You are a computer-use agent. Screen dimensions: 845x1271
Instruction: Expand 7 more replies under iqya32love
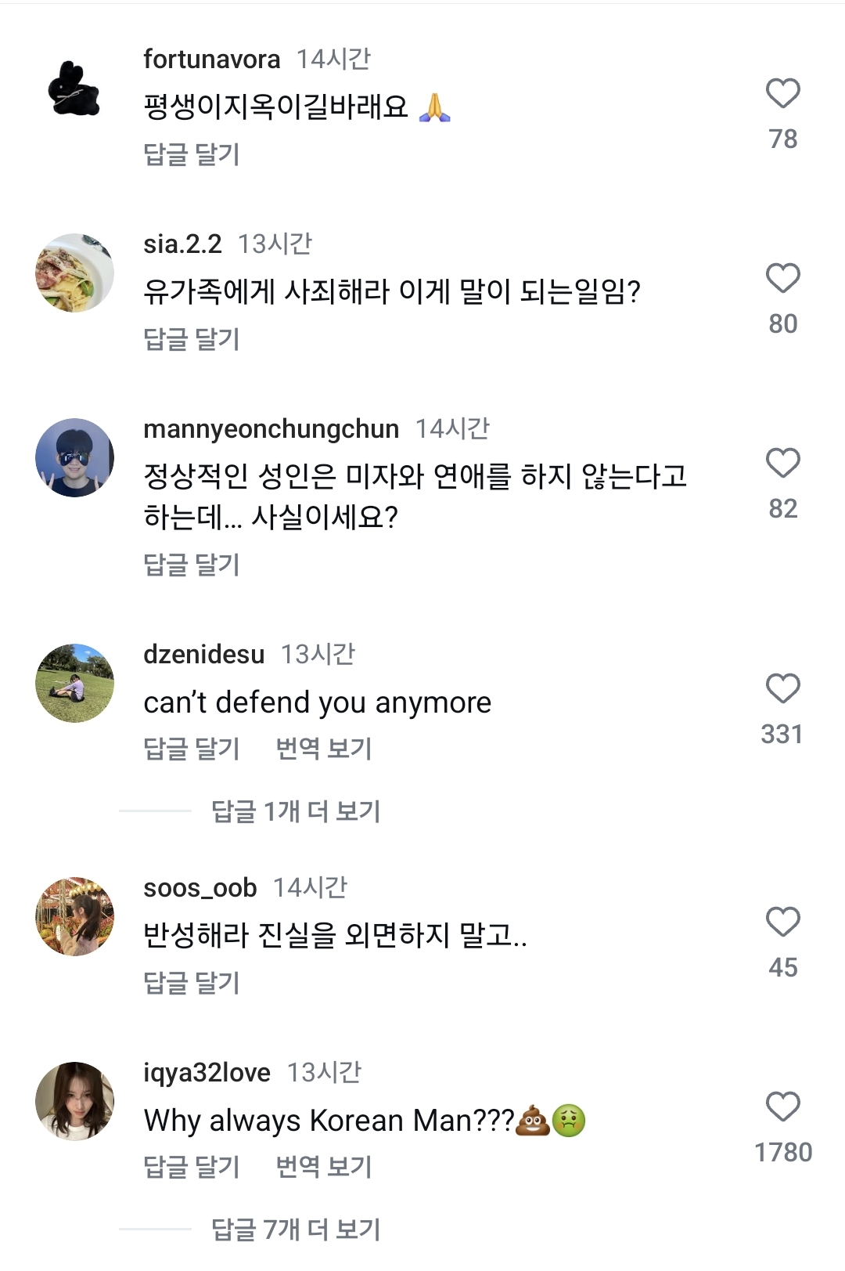pyautogui.click(x=295, y=1229)
